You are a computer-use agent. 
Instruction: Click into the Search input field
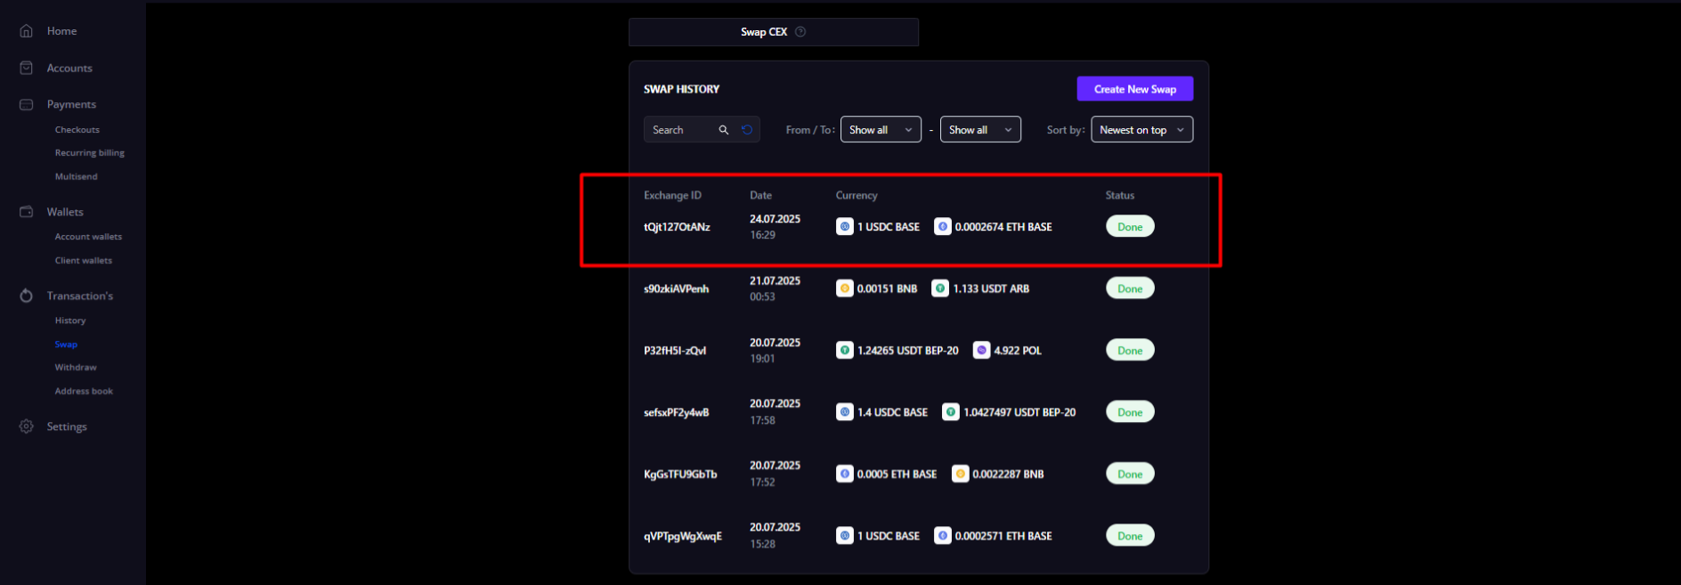[x=681, y=130]
